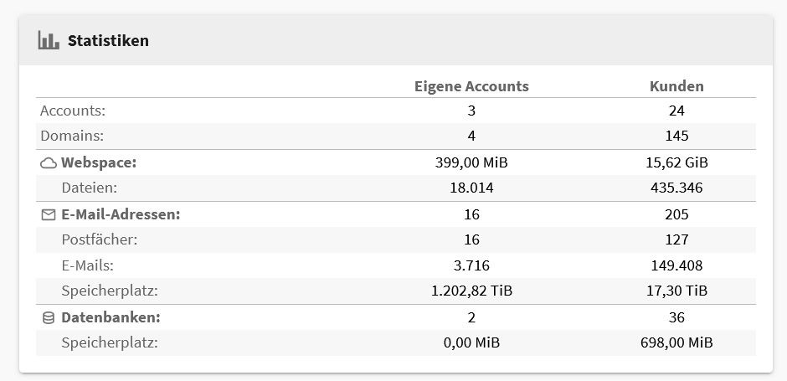Click the Dateien row label
Image resolution: width=787 pixels, height=381 pixels.
coord(90,188)
